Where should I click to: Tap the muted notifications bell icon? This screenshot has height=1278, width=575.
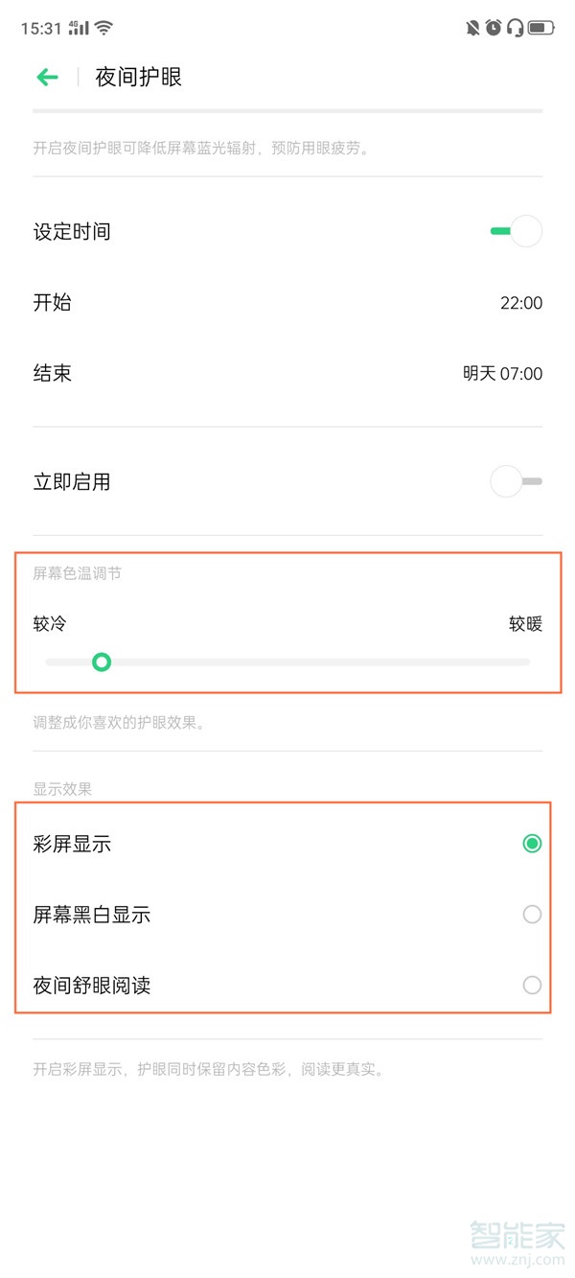pyautogui.click(x=471, y=27)
